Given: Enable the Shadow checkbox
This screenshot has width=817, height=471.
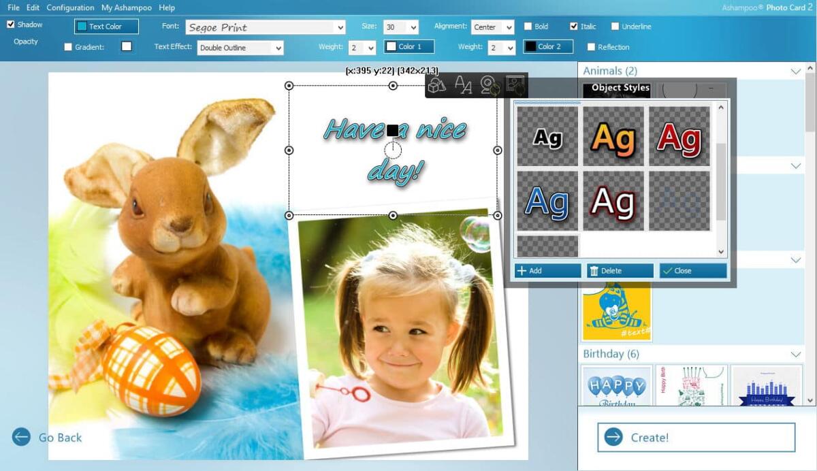Looking at the screenshot, I should pos(10,24).
